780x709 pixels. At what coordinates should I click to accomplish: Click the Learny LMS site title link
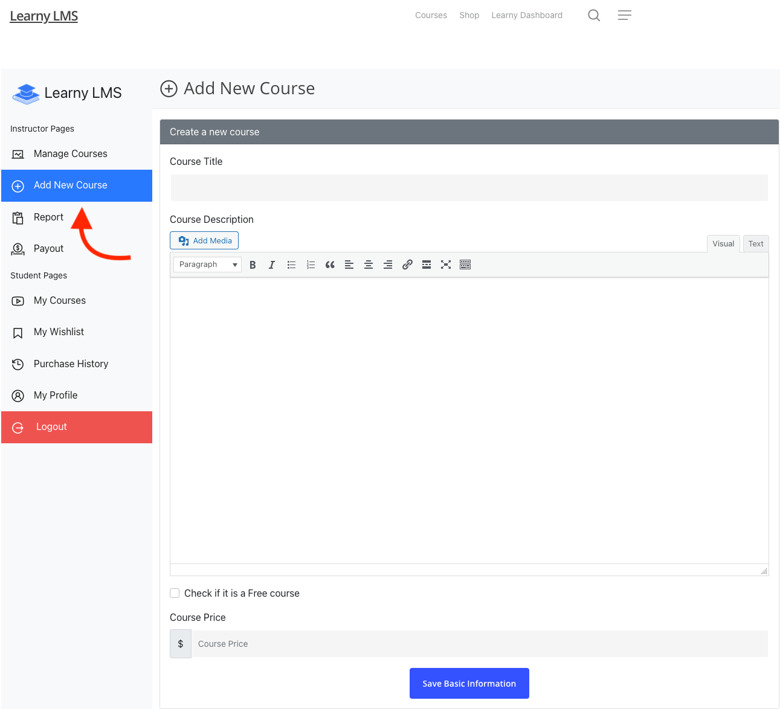44,16
